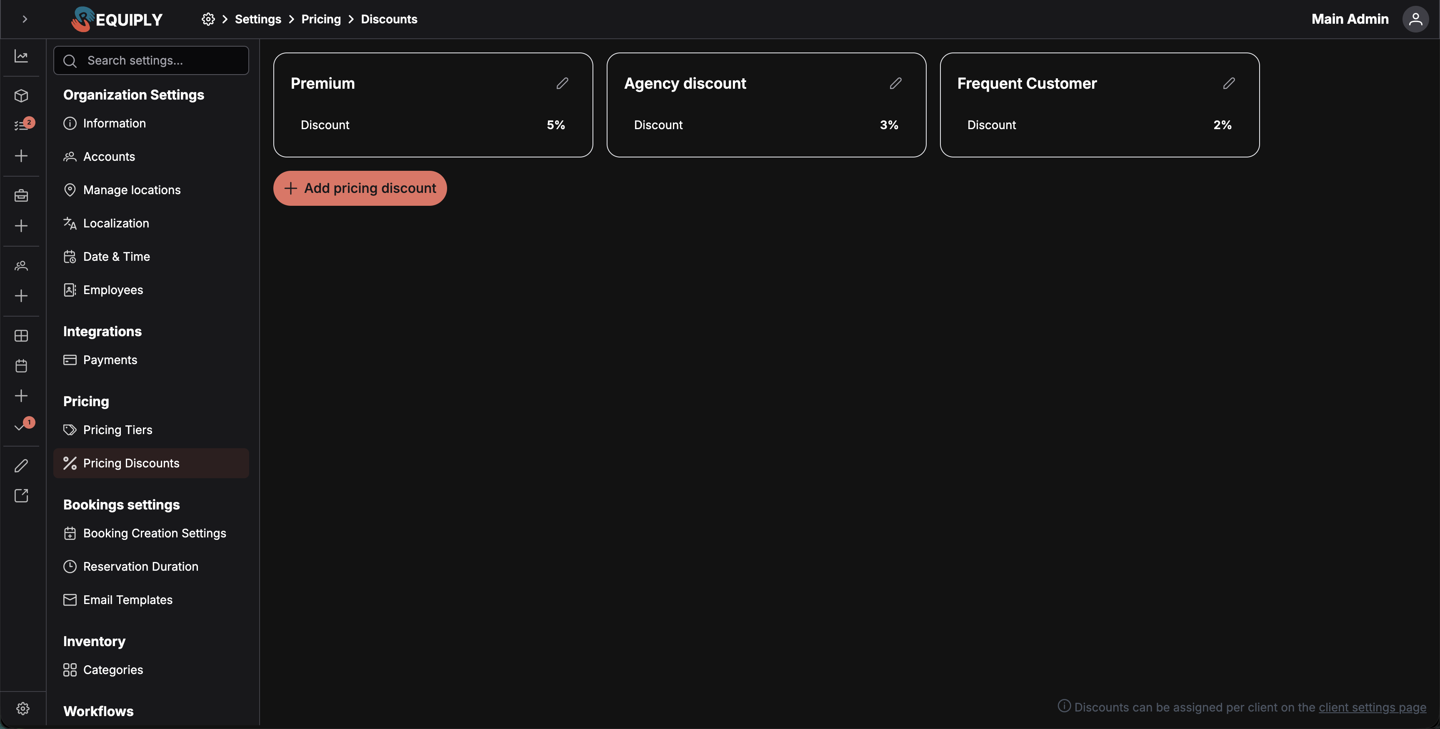Open the clients people icon in left rail

tap(21, 265)
